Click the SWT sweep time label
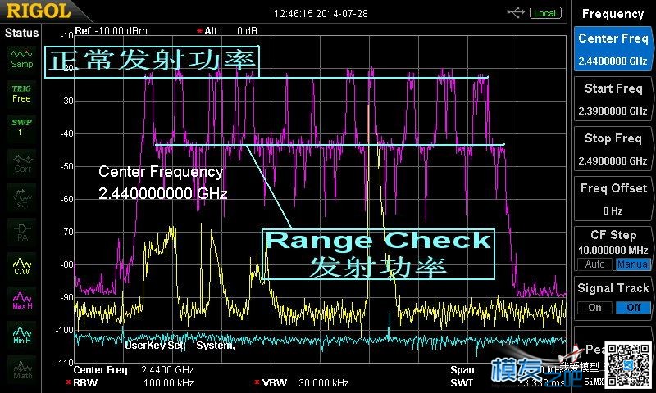 click(462, 382)
